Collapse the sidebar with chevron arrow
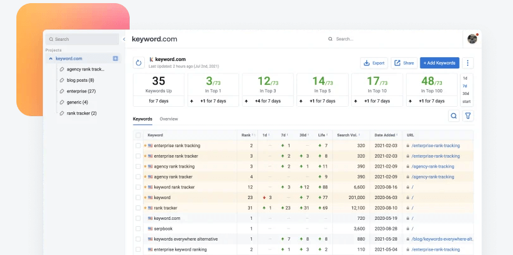The width and height of the screenshot is (513, 255). click(x=123, y=39)
